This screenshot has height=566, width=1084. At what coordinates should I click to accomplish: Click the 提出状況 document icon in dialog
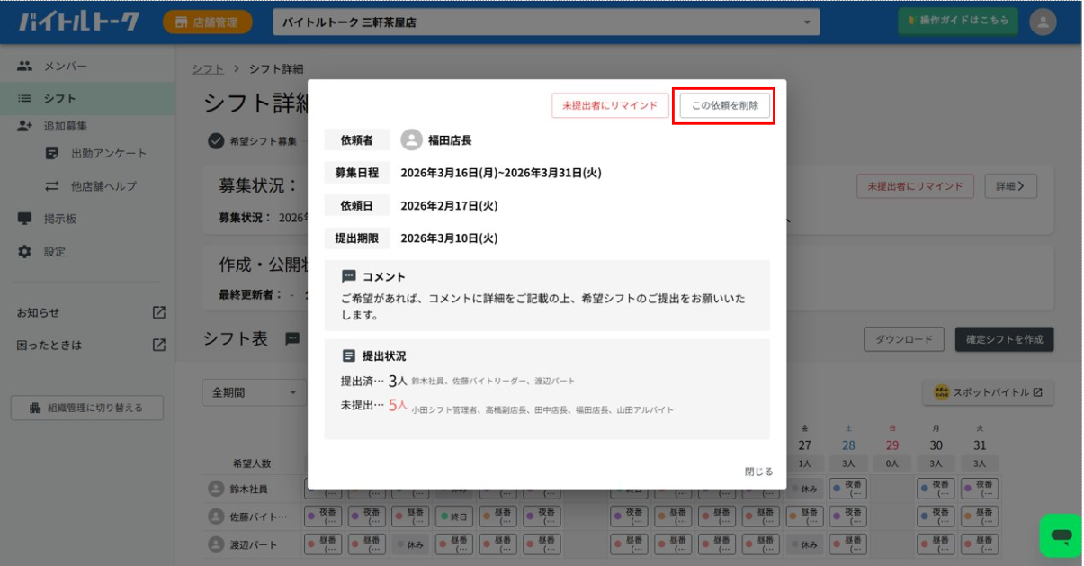point(349,356)
